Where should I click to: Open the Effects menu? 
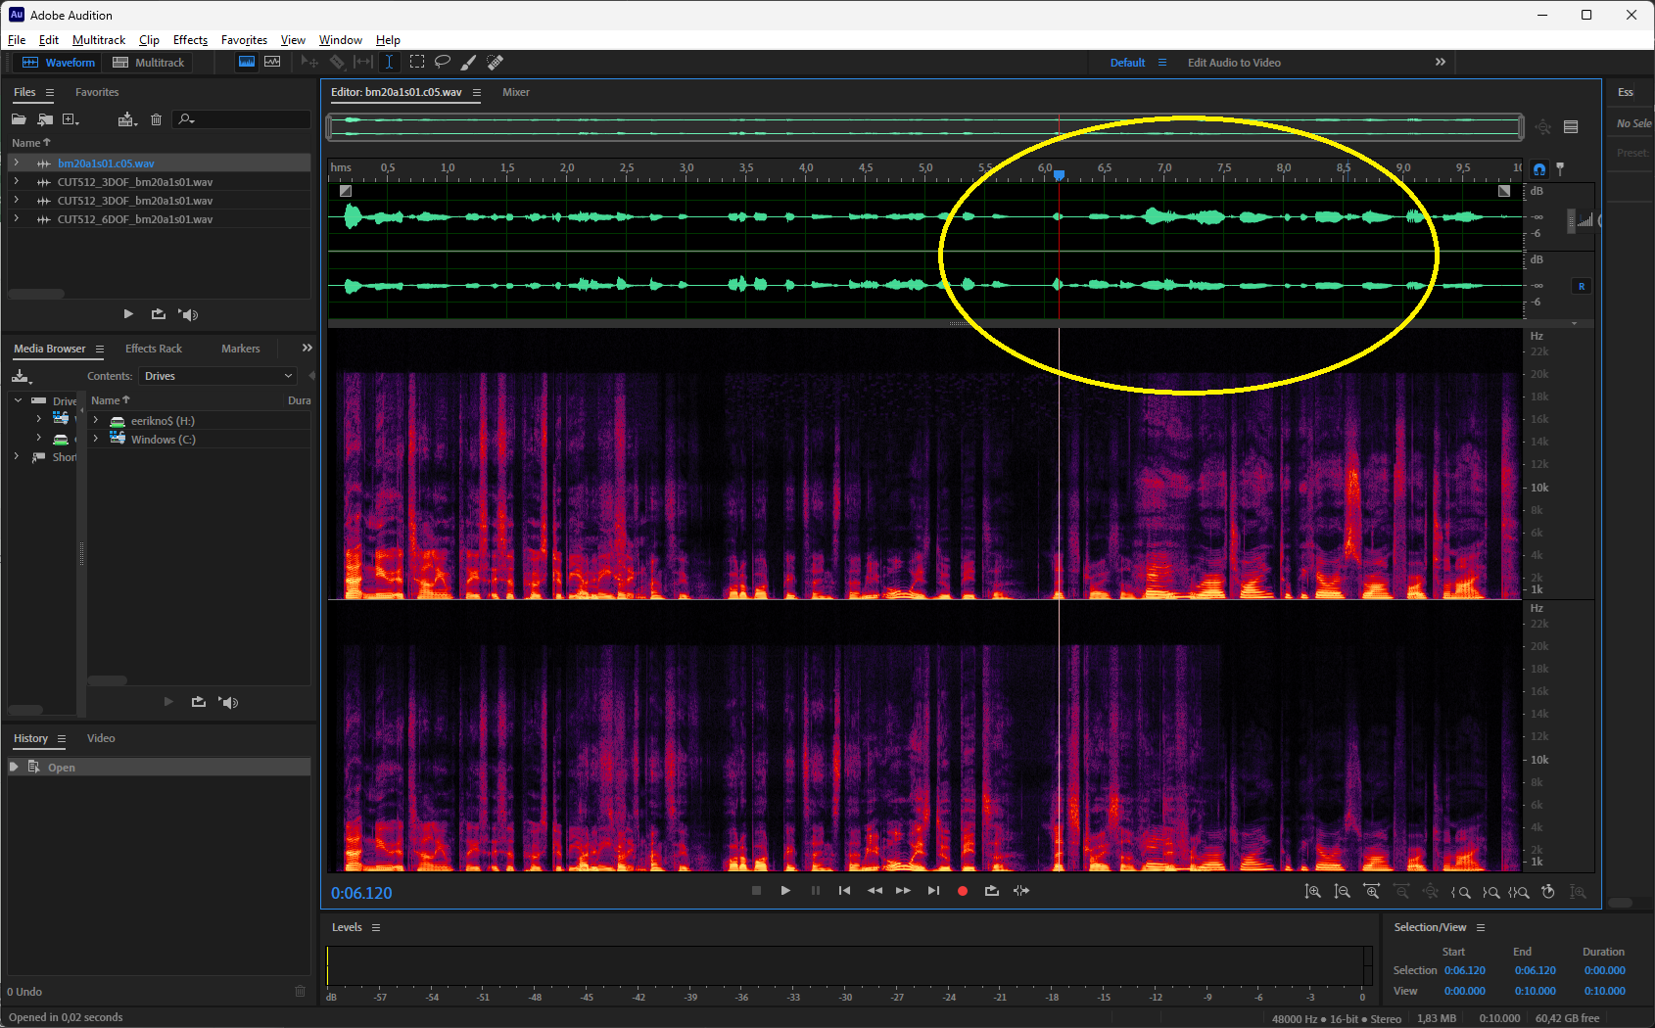tap(190, 40)
